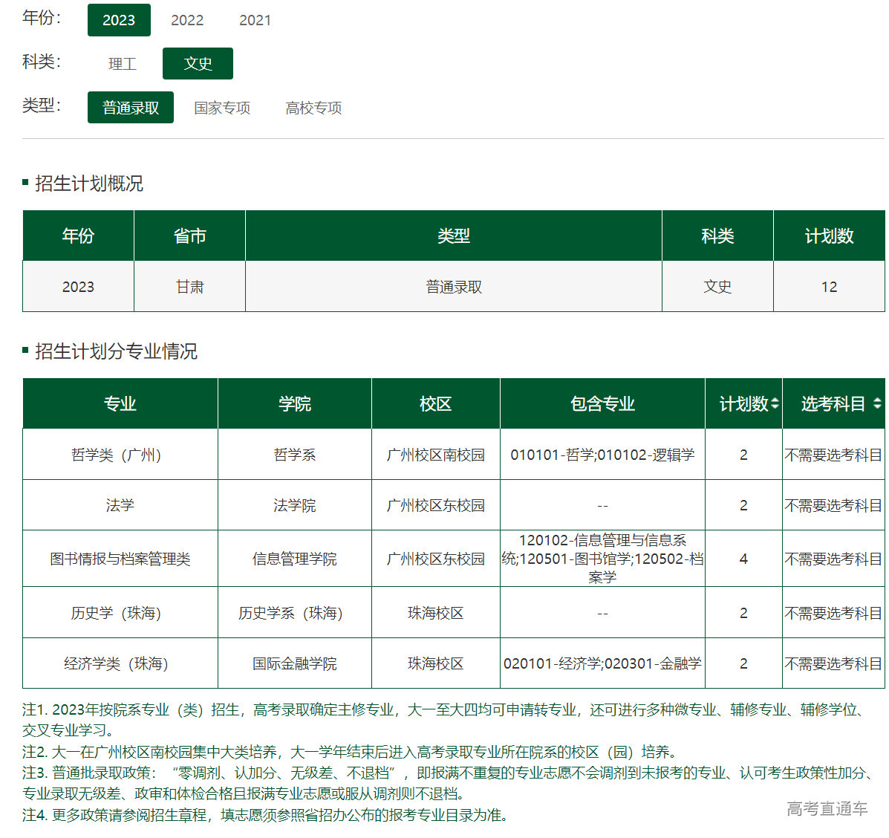Click the 包含专业 column header
889x838 pixels.
click(x=602, y=403)
